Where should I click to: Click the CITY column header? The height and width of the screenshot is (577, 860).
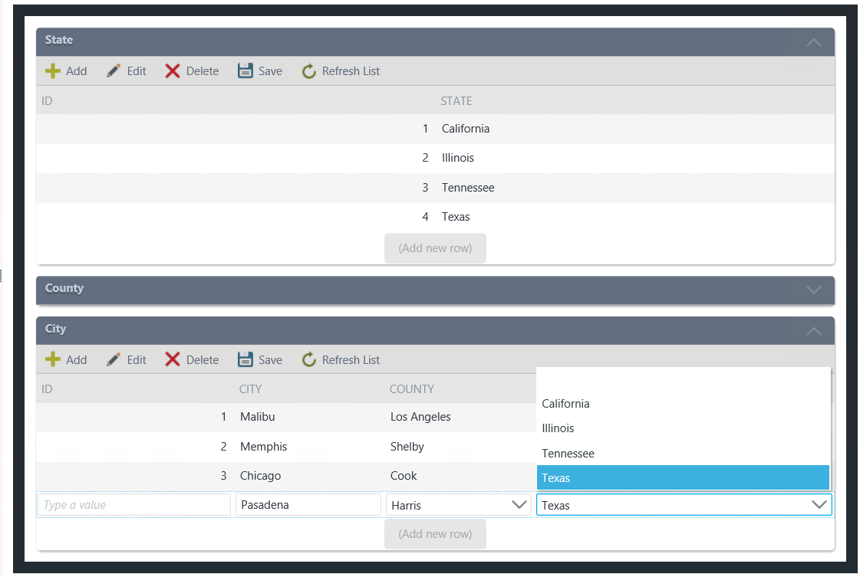(250, 389)
